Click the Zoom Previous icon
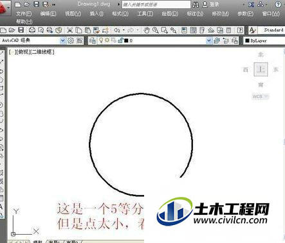 coord(173,30)
